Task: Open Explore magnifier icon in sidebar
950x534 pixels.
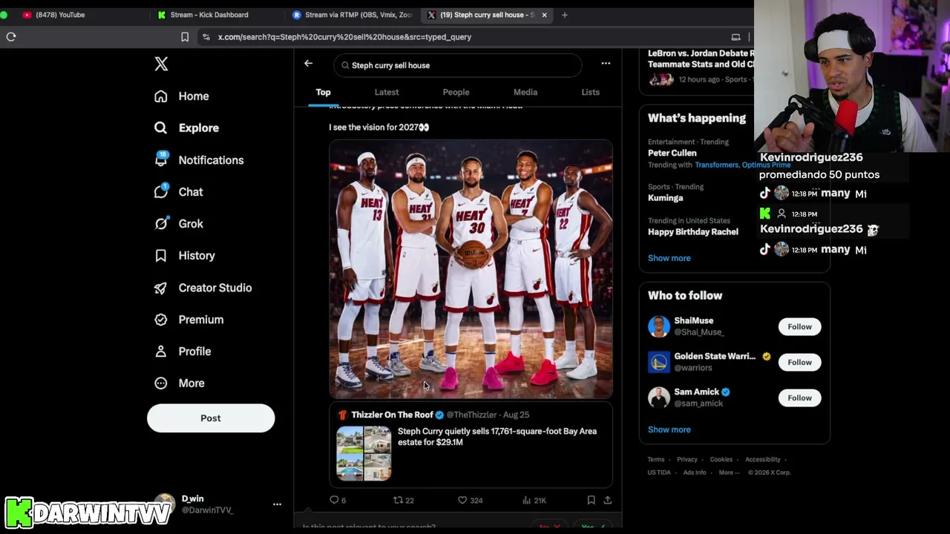Action: tap(160, 128)
